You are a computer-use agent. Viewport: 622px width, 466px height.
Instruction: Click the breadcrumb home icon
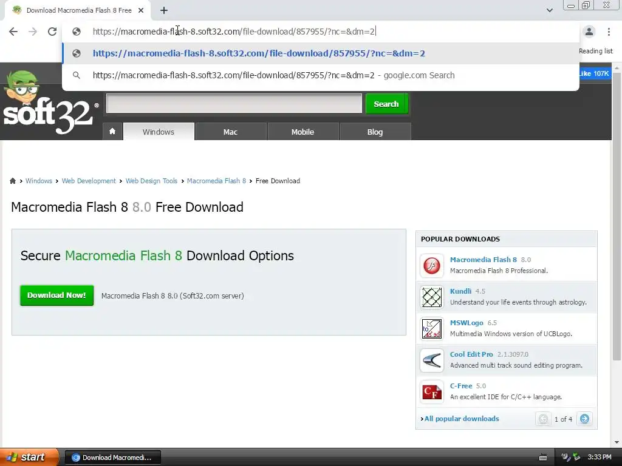pos(13,181)
